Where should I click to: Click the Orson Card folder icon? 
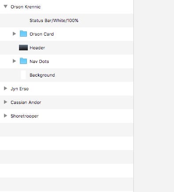pyautogui.click(x=23, y=33)
